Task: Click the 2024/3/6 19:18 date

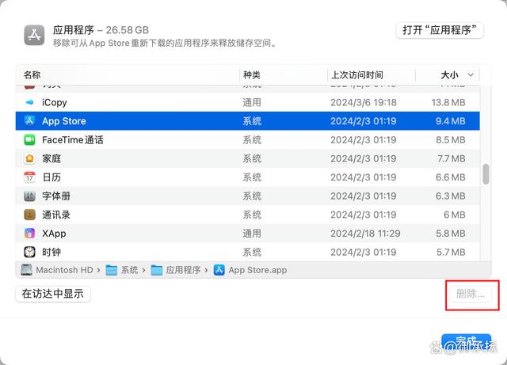Action: point(364,102)
